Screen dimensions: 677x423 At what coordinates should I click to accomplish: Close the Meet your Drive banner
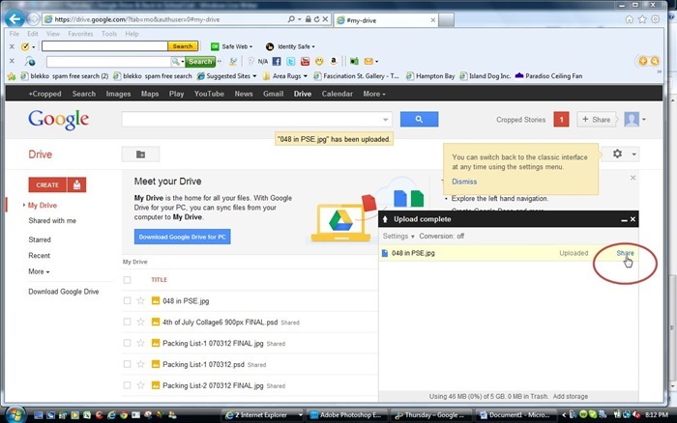point(633,178)
